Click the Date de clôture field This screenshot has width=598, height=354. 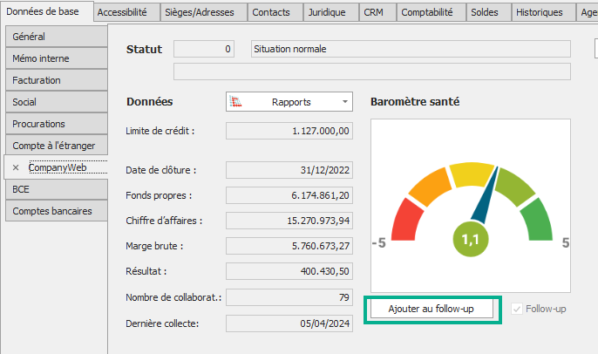tap(289, 170)
